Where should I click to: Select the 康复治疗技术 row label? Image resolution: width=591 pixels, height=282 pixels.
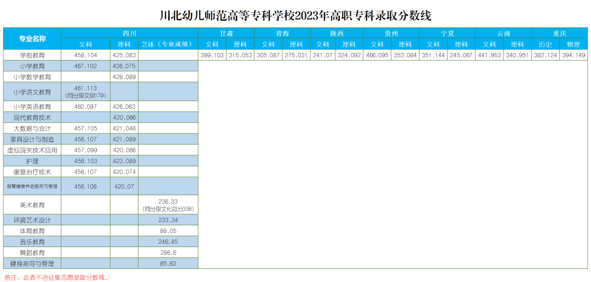point(32,172)
